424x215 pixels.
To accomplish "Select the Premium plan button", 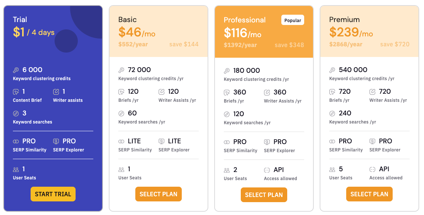I will [369, 194].
